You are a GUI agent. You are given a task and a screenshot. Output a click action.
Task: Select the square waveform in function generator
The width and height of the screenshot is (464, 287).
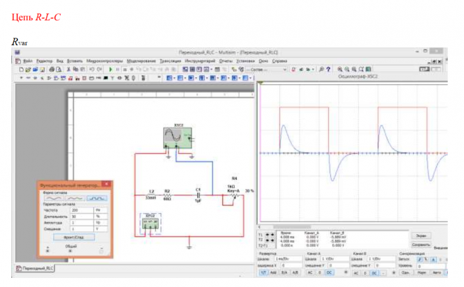[x=96, y=199]
